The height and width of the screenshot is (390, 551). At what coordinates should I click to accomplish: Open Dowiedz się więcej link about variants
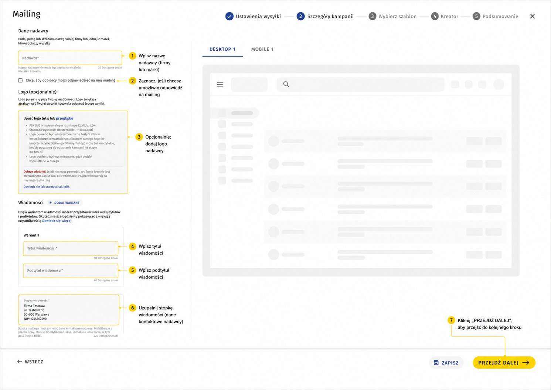point(57,221)
